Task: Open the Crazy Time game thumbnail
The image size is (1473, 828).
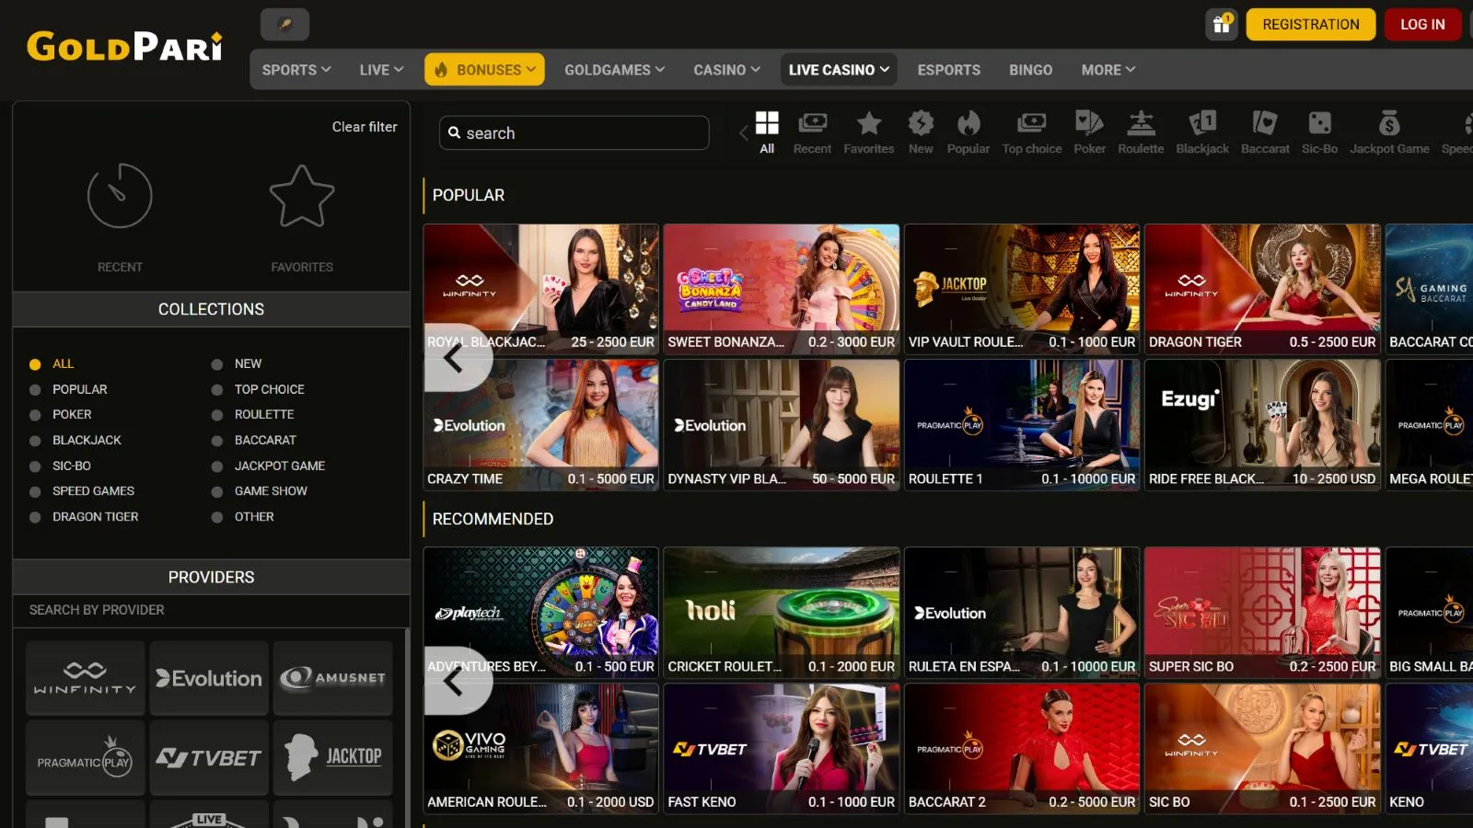Action: point(541,425)
